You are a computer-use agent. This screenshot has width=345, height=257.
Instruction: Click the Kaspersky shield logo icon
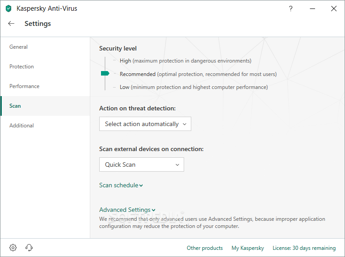(8, 8)
